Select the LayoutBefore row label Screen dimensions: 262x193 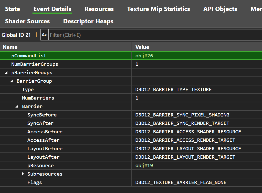(45, 149)
